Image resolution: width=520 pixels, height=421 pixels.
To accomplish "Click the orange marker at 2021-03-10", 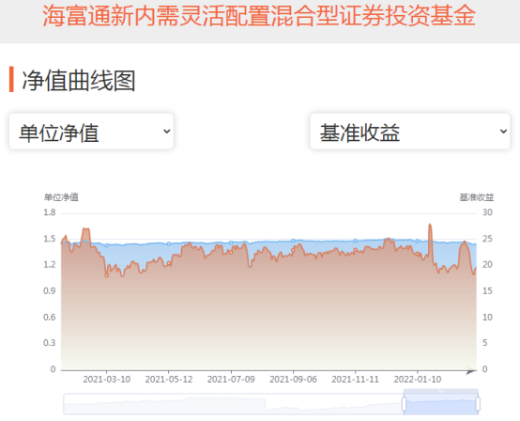I will pos(106,275).
